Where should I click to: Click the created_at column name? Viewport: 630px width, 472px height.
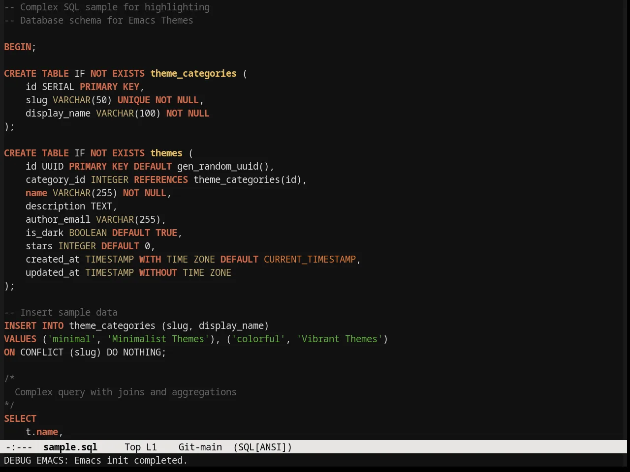(53, 259)
